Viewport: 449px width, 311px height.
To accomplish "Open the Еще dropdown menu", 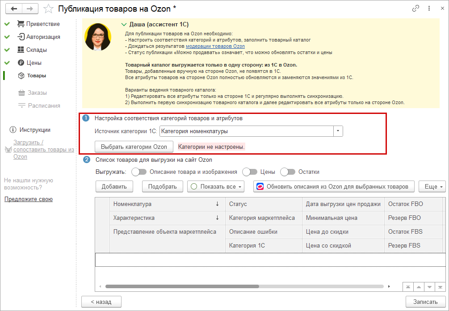I will [x=432, y=186].
